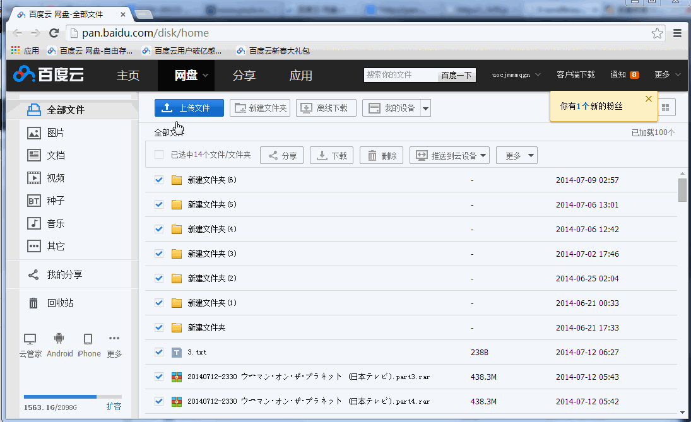Click the 下载 download button
The image size is (691, 422).
pos(331,156)
